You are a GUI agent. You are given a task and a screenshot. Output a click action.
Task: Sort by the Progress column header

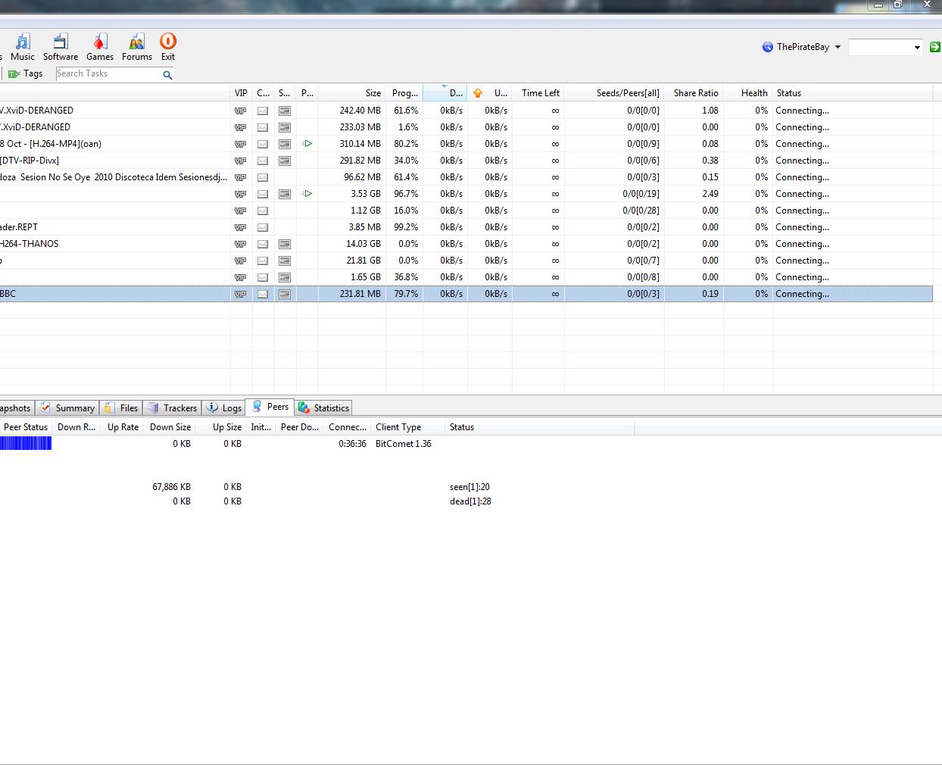coord(404,93)
